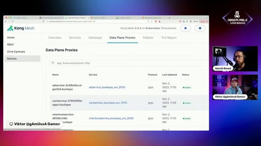Click the online status badge for cartservice
261x146 pixels.
tap(187, 103)
